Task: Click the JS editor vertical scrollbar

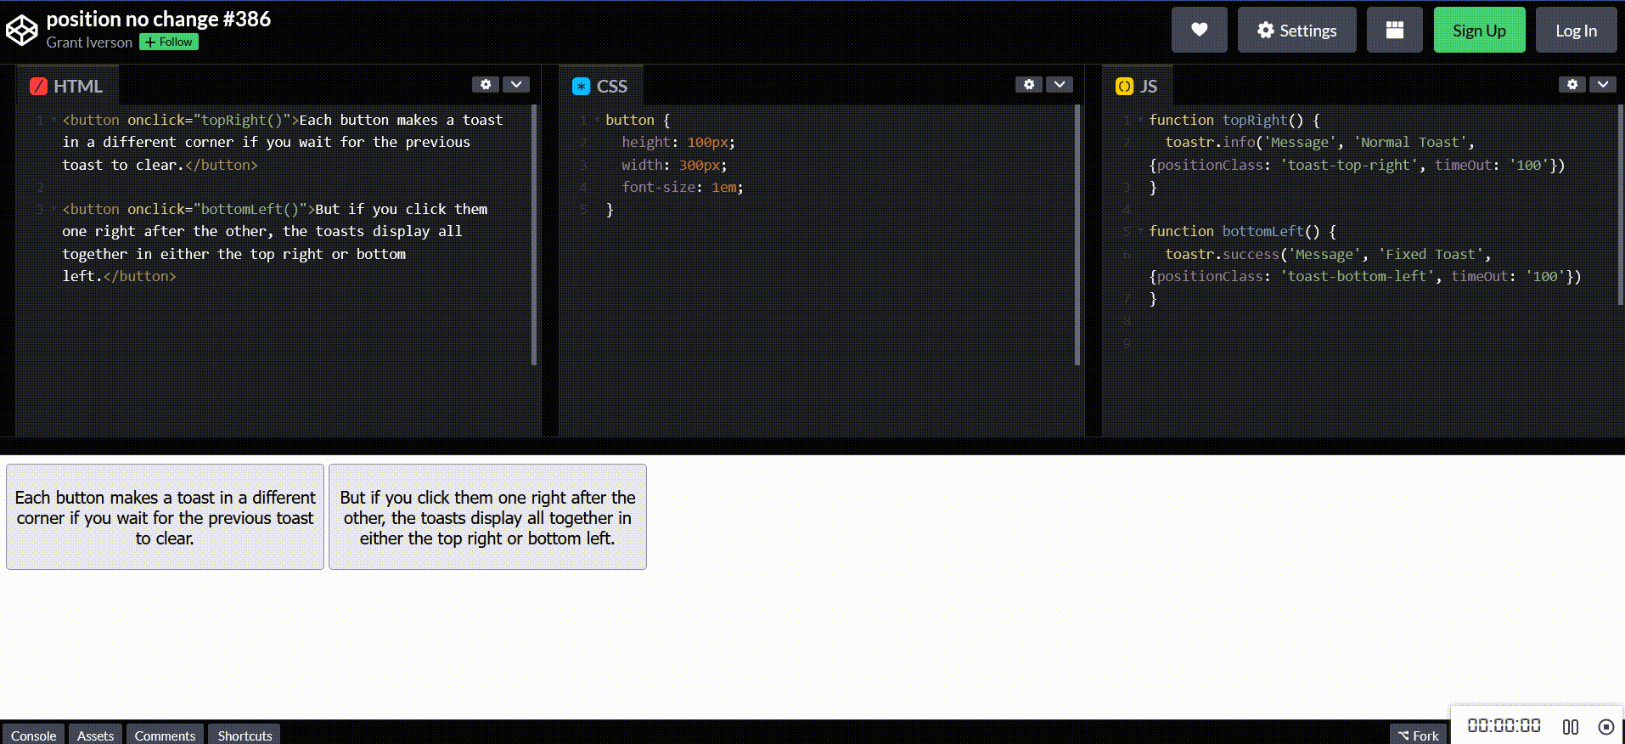Action: [x=1621, y=205]
